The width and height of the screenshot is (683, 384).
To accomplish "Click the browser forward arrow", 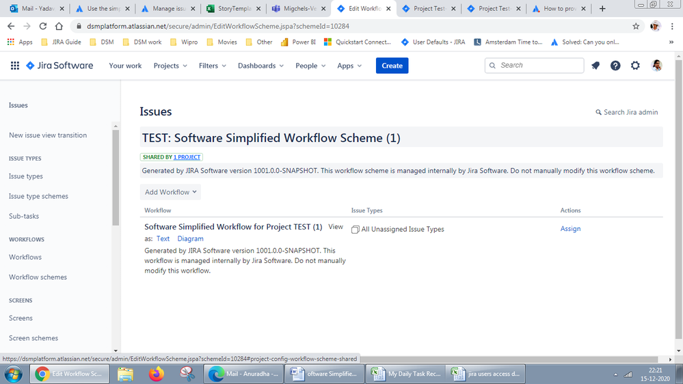I will coord(27,26).
